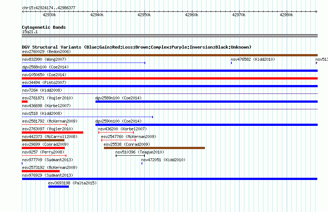Click the esv2581792 (McKernan2009) label

pyautogui.click(x=50, y=121)
